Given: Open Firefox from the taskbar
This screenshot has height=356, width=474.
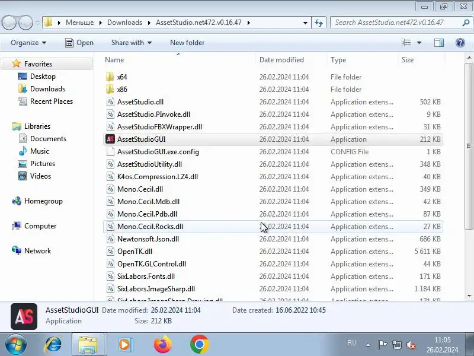Looking at the screenshot, I should [163, 344].
